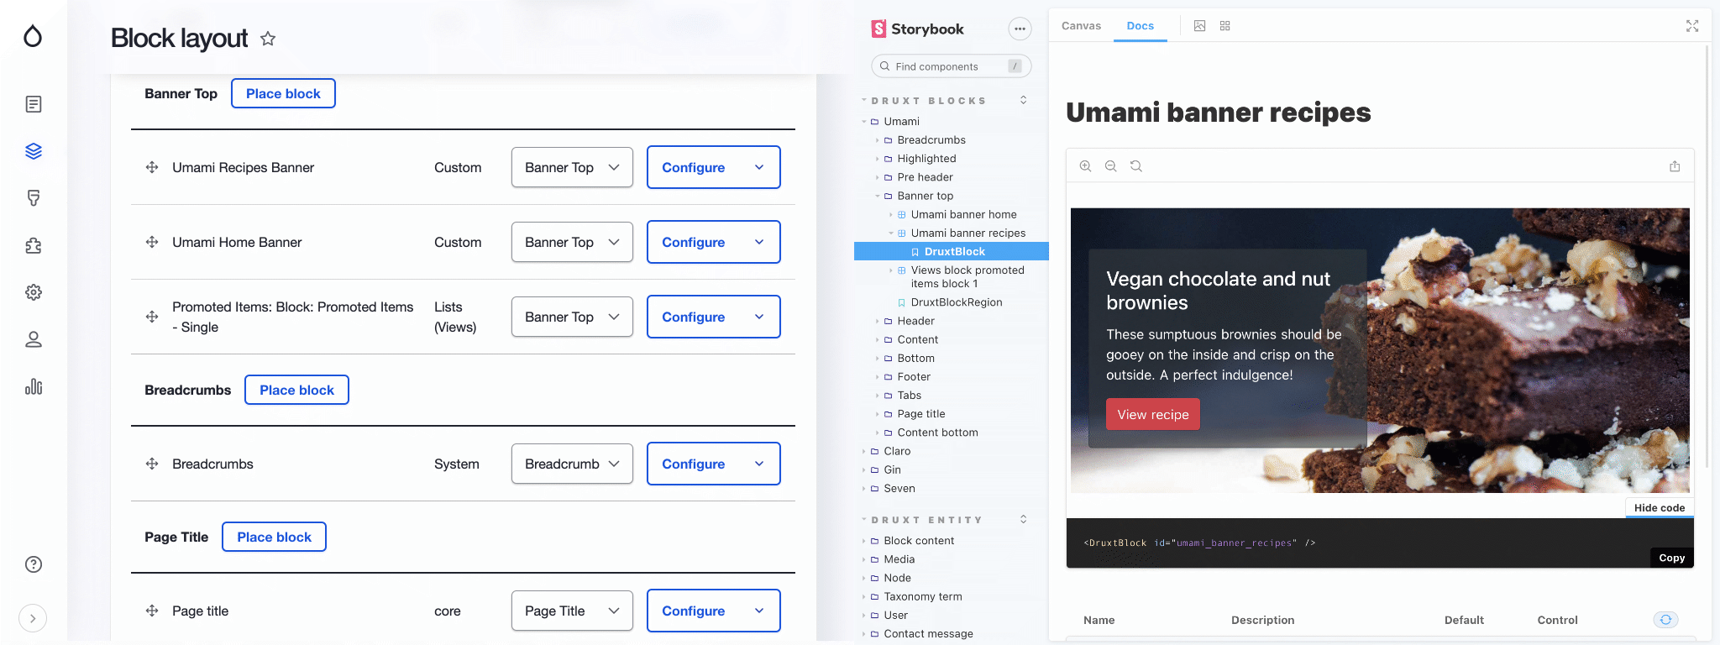This screenshot has width=1720, height=645.
Task: Collapse the Umami banner recipes tree item
Action: tap(892, 233)
